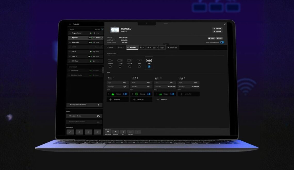Expand the Waveform tool chevron
Image resolution: width=294 pixels, height=170 pixels.
[109, 94]
